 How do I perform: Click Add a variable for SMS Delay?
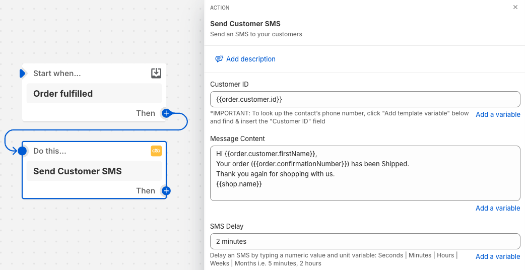498,256
